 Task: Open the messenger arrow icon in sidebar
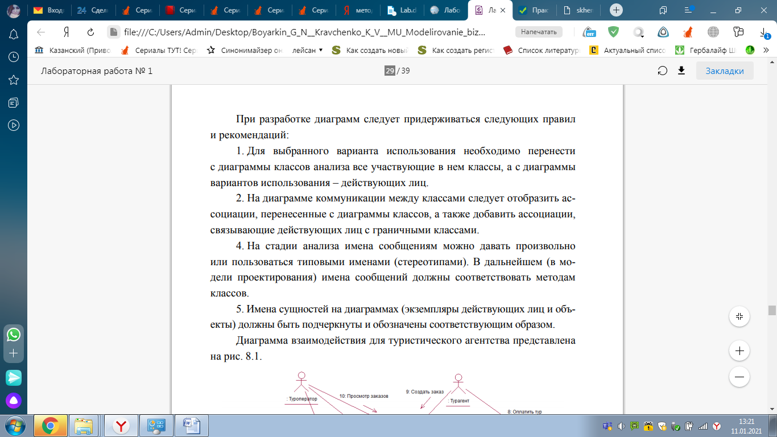pyautogui.click(x=14, y=377)
